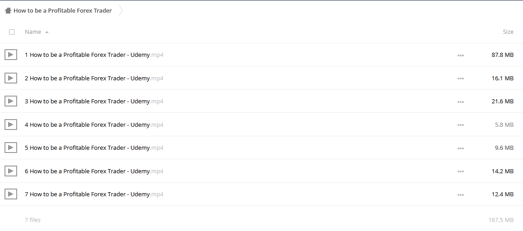Viewport: 523px width, 231px height.
Task: Sort files by the Size column header
Action: point(508,32)
